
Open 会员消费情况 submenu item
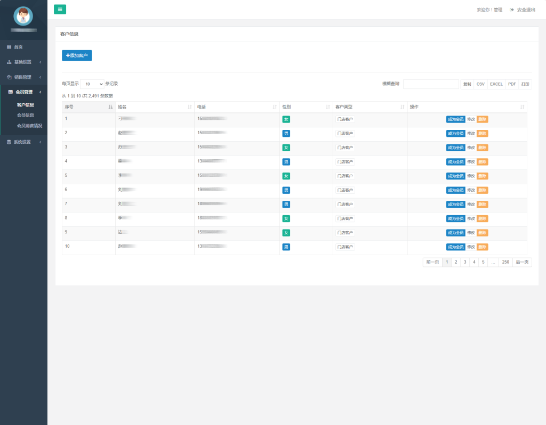coord(30,126)
